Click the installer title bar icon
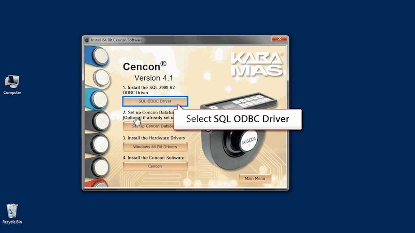This screenshot has height=233, width=415. pyautogui.click(x=87, y=40)
